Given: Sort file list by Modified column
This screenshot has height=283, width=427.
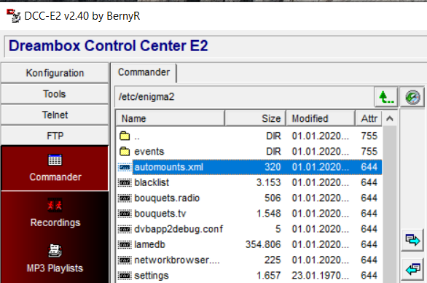Looking at the screenshot, I should (x=321, y=118).
